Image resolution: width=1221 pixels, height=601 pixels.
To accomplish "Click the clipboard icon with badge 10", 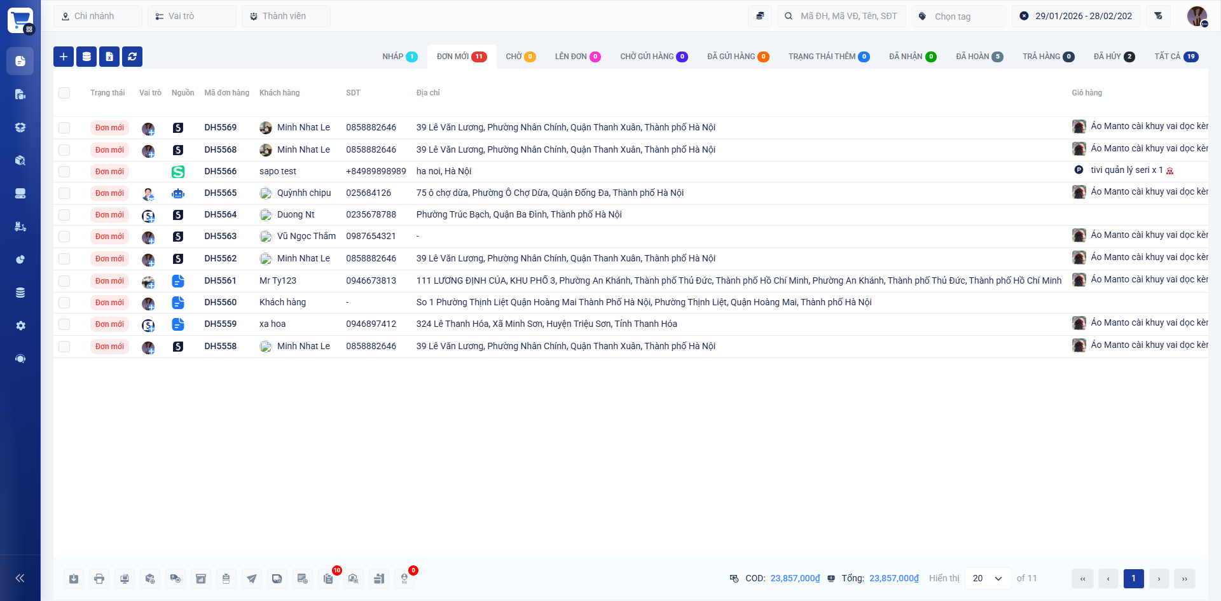I will (328, 579).
